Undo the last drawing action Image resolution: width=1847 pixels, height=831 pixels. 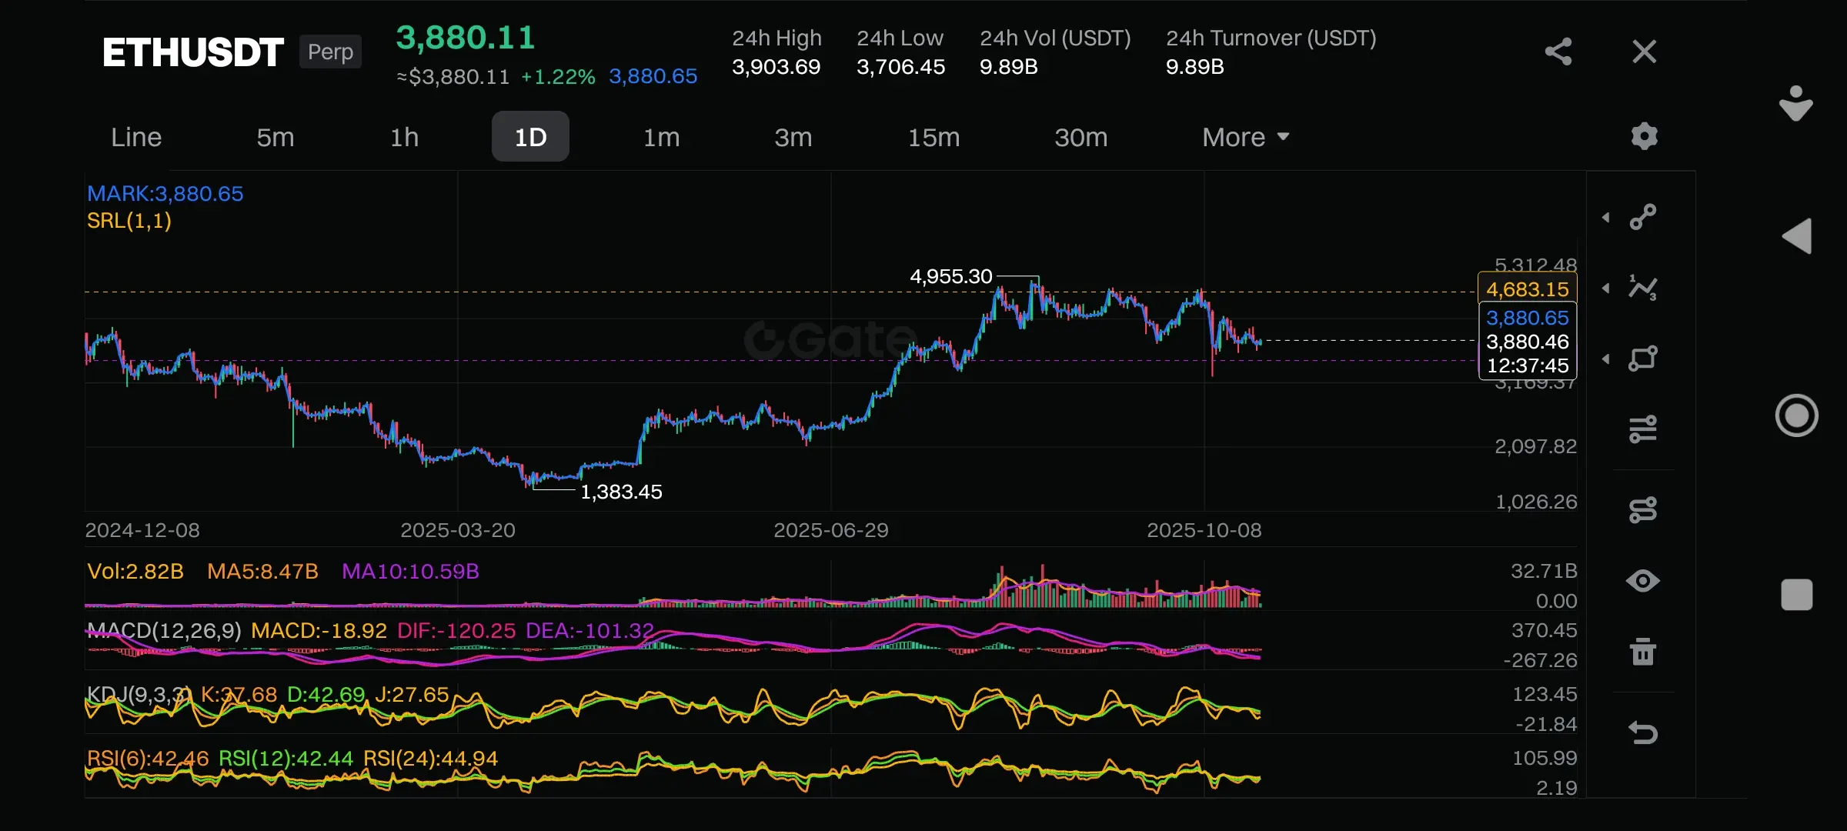(x=1643, y=732)
